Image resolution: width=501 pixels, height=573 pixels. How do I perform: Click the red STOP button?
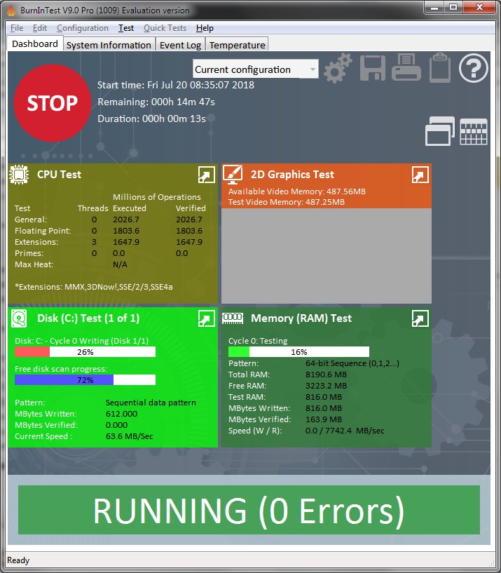(x=53, y=103)
